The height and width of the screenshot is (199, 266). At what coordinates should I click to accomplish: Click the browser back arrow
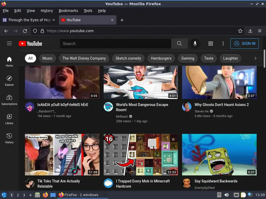tap(6, 31)
